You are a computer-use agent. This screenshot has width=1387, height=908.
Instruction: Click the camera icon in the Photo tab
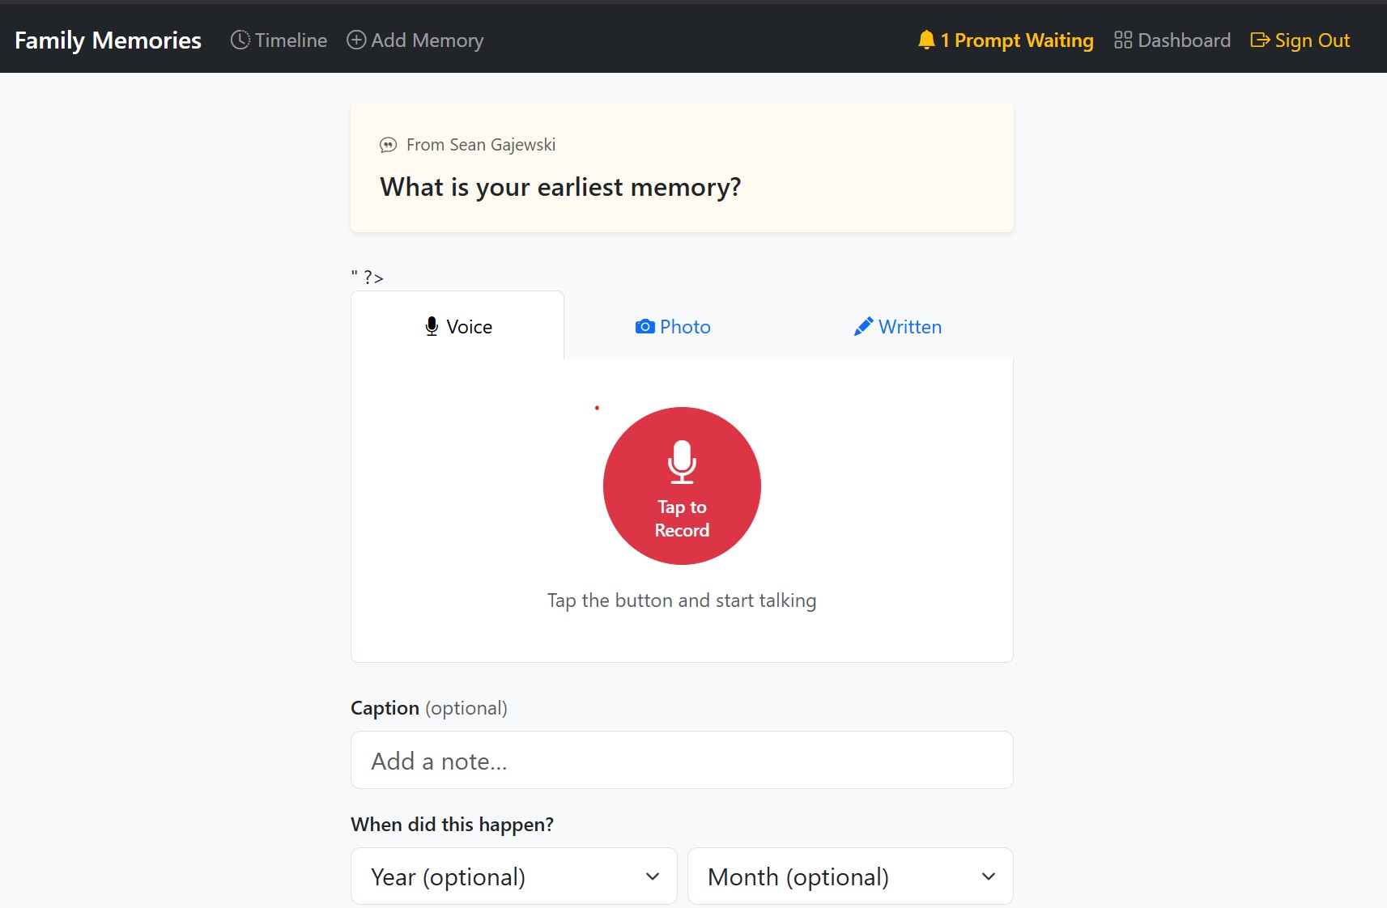pos(645,326)
